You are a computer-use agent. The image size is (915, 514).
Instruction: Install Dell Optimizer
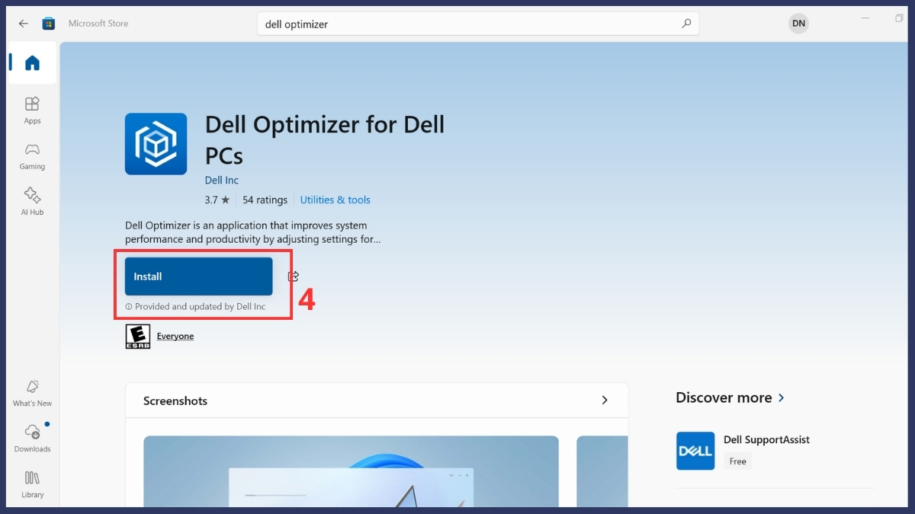(x=198, y=276)
